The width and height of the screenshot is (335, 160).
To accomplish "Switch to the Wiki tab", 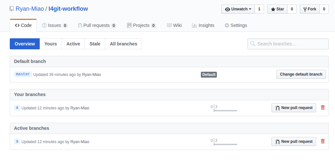I will point(174,25).
